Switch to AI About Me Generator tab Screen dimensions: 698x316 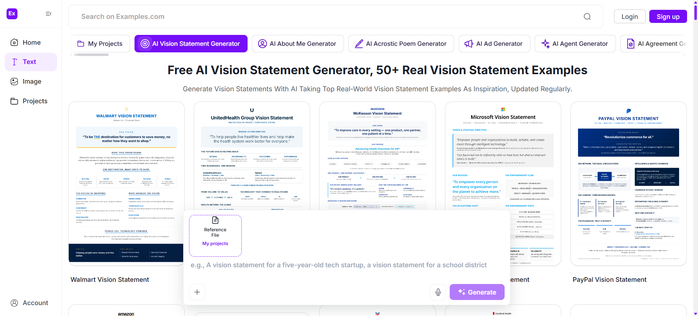pos(298,44)
